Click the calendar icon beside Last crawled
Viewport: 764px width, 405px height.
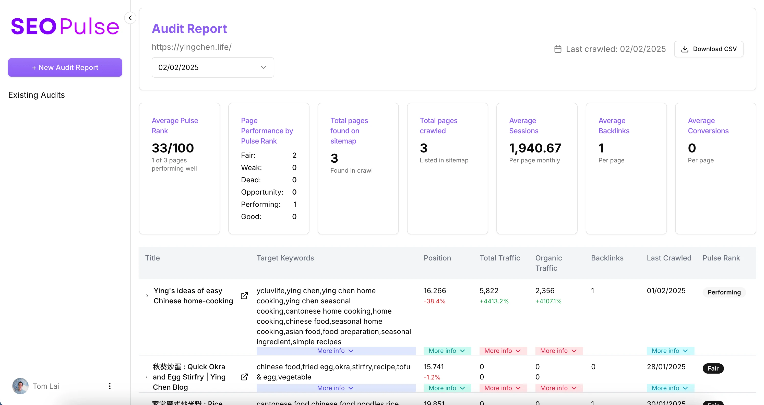(558, 49)
